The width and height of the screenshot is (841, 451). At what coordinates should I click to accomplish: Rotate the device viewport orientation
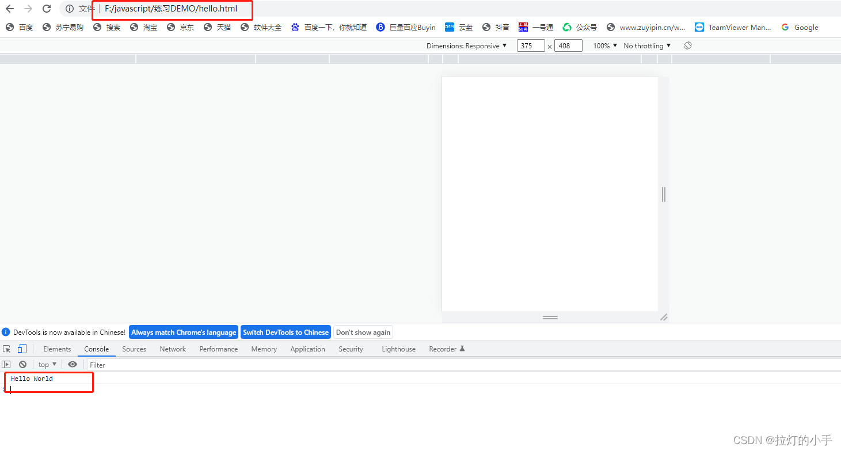click(687, 45)
